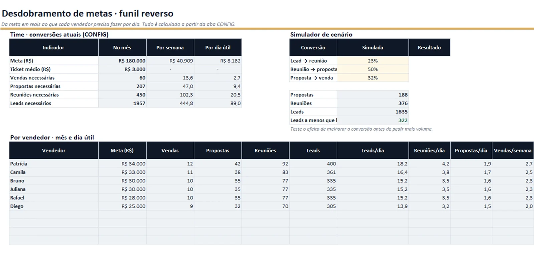Select the Proposta → venda simulated 32% cell
The height and width of the screenshot is (253, 534).
(373, 78)
